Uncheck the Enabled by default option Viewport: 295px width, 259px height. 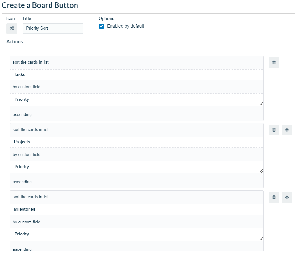101,26
